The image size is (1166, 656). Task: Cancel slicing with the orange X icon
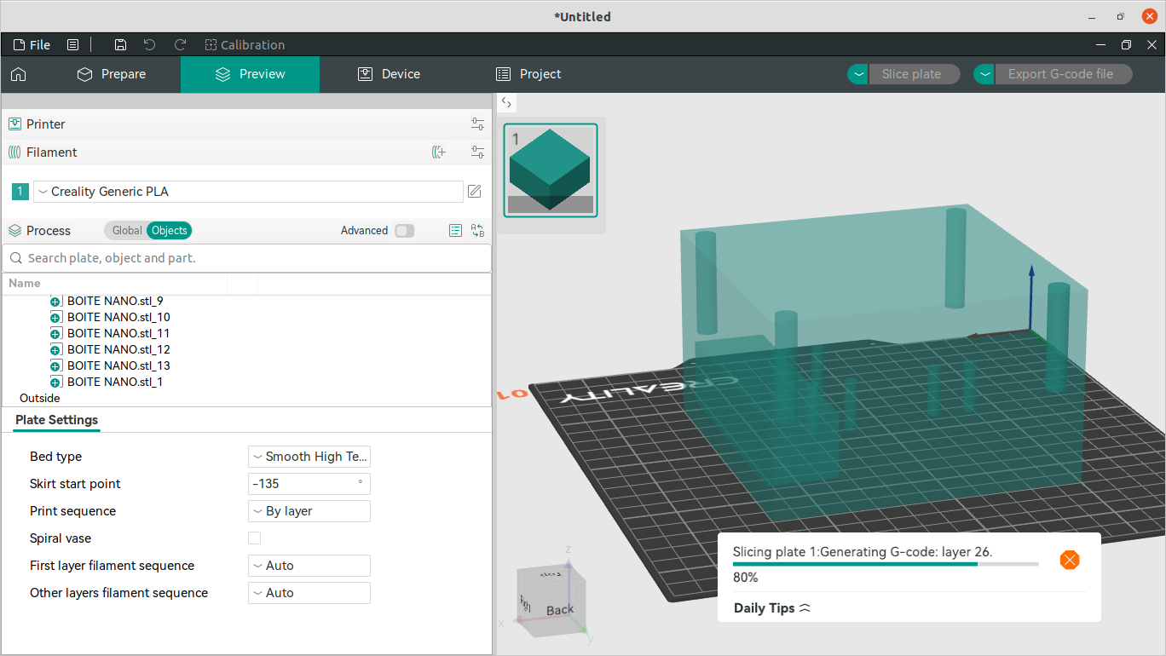1069,560
